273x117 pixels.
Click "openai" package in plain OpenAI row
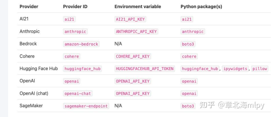coord(189,81)
